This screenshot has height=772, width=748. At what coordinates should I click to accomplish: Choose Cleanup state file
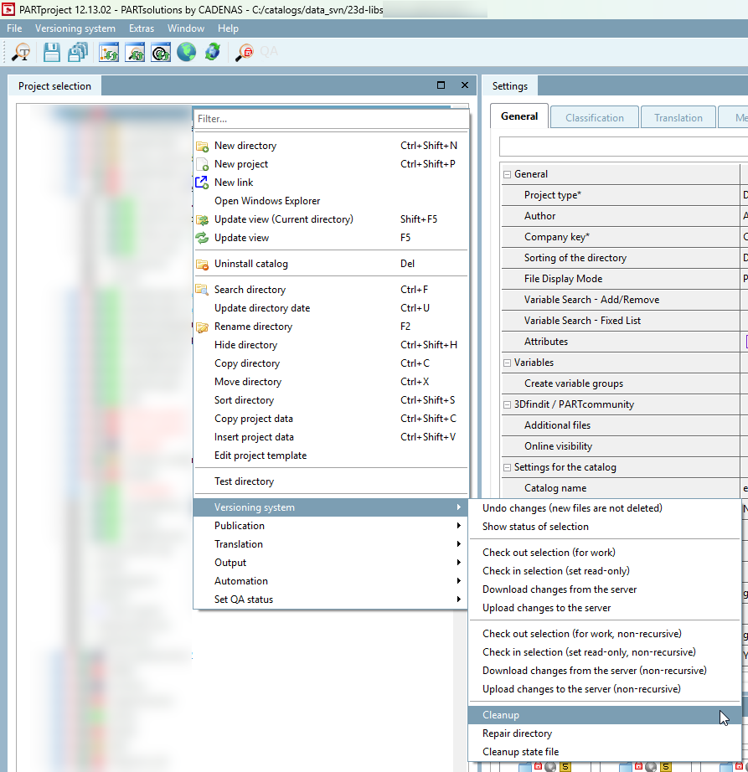pos(605,752)
